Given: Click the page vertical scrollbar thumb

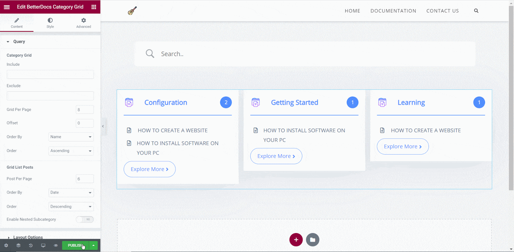Looking at the screenshot, I should [511, 97].
